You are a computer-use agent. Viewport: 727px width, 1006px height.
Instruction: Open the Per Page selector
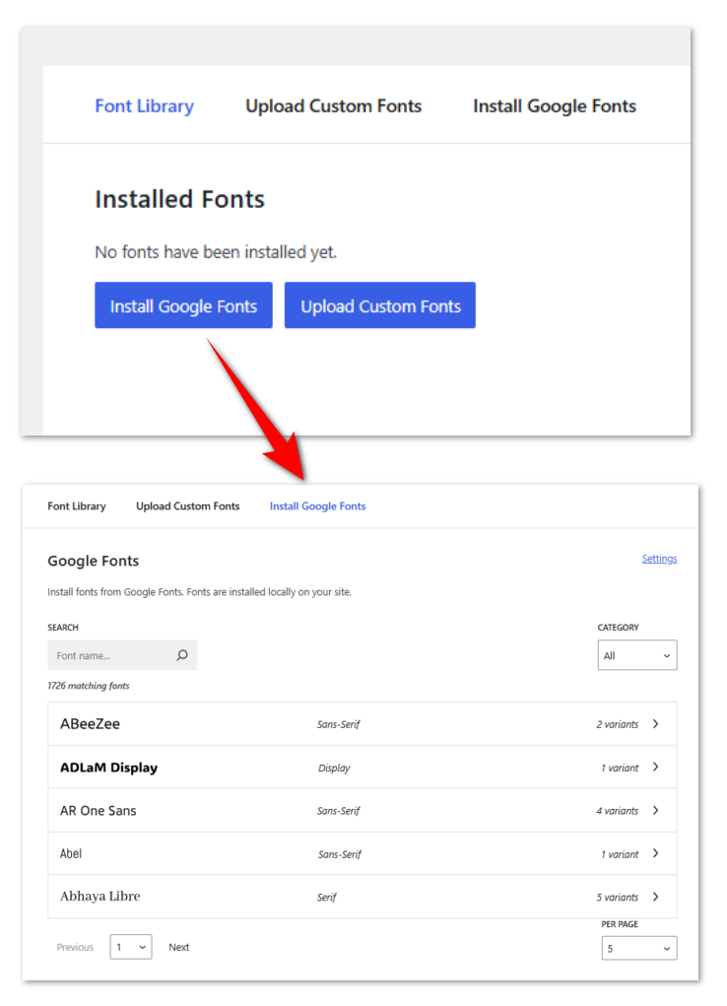coord(638,947)
